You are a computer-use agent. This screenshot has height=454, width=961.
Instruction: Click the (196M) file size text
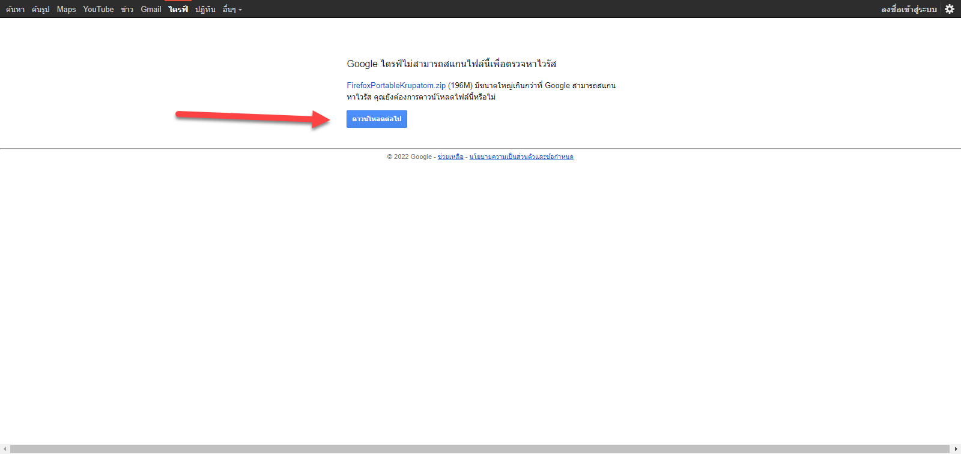point(460,86)
